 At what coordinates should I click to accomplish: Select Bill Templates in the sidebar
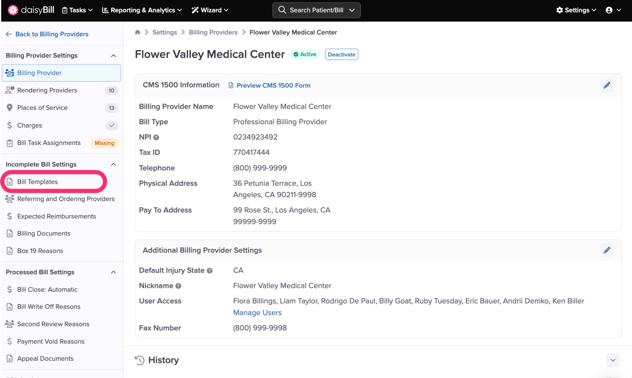pos(38,182)
